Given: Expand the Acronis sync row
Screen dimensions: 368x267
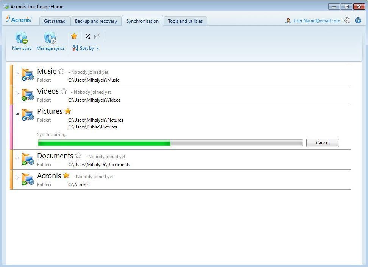Looking at the screenshot, I should [17, 178].
